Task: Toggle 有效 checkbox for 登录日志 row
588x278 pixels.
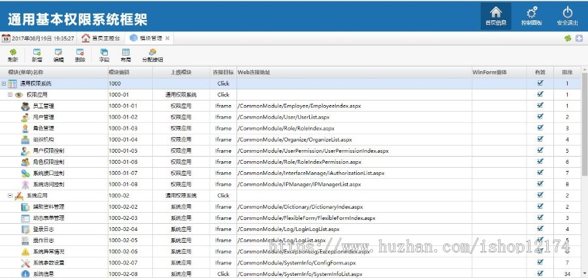Action: pyautogui.click(x=540, y=228)
